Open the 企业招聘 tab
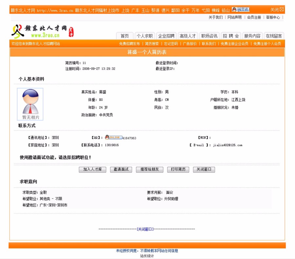 (x=167, y=36)
